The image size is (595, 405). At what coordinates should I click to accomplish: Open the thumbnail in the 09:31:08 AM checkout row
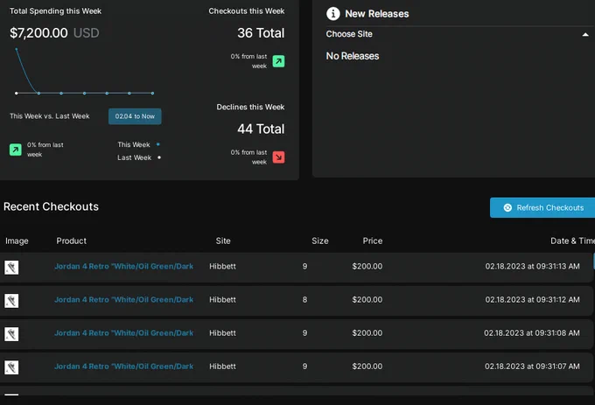pyautogui.click(x=11, y=334)
